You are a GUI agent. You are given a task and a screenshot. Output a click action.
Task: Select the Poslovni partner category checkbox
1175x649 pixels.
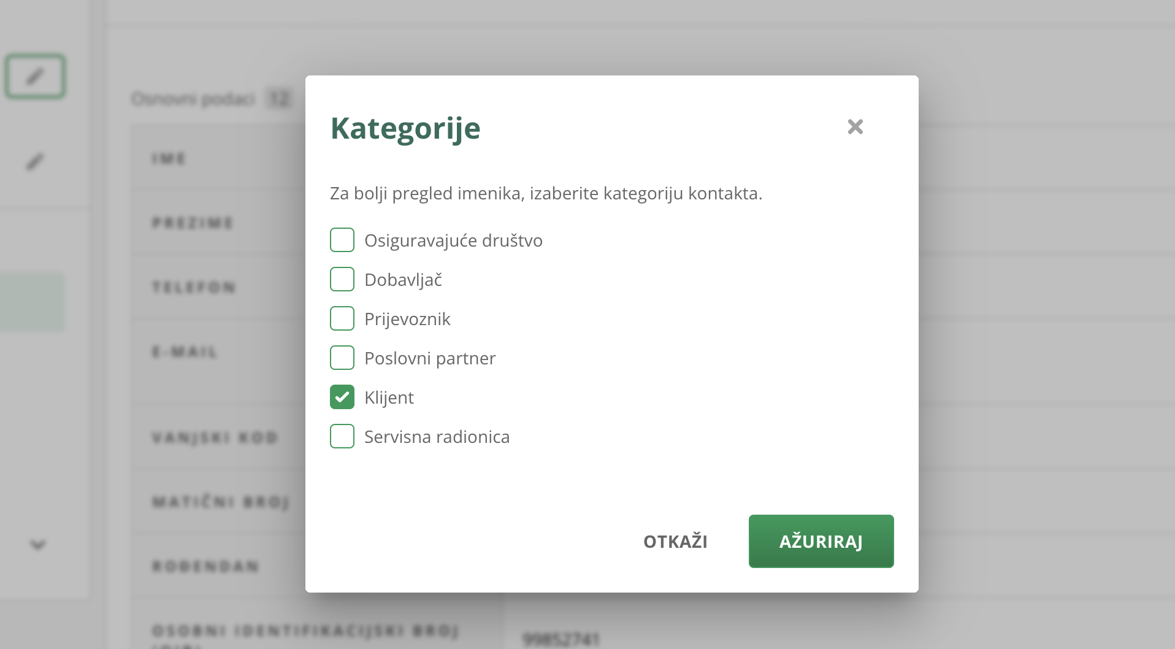click(342, 358)
